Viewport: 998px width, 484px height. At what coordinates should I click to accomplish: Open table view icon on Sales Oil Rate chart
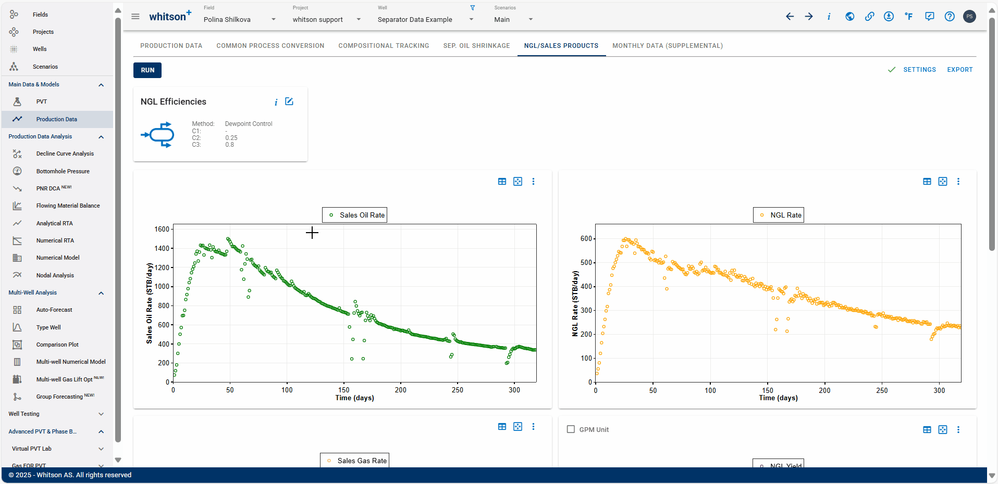502,182
